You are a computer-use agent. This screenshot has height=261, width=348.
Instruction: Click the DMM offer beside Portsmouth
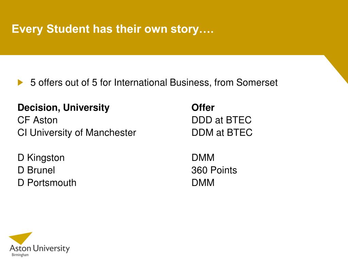(x=203, y=182)
